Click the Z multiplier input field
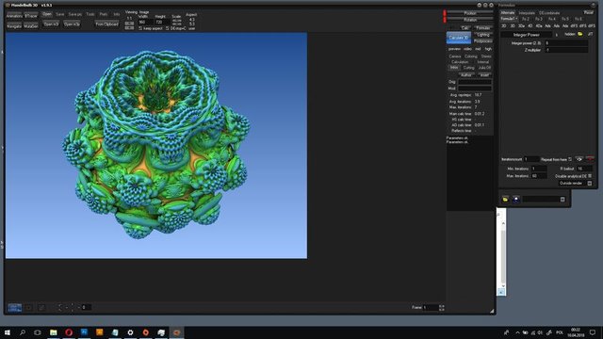 click(x=566, y=50)
